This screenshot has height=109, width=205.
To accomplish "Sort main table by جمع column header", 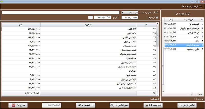I will (x=21, y=25).
